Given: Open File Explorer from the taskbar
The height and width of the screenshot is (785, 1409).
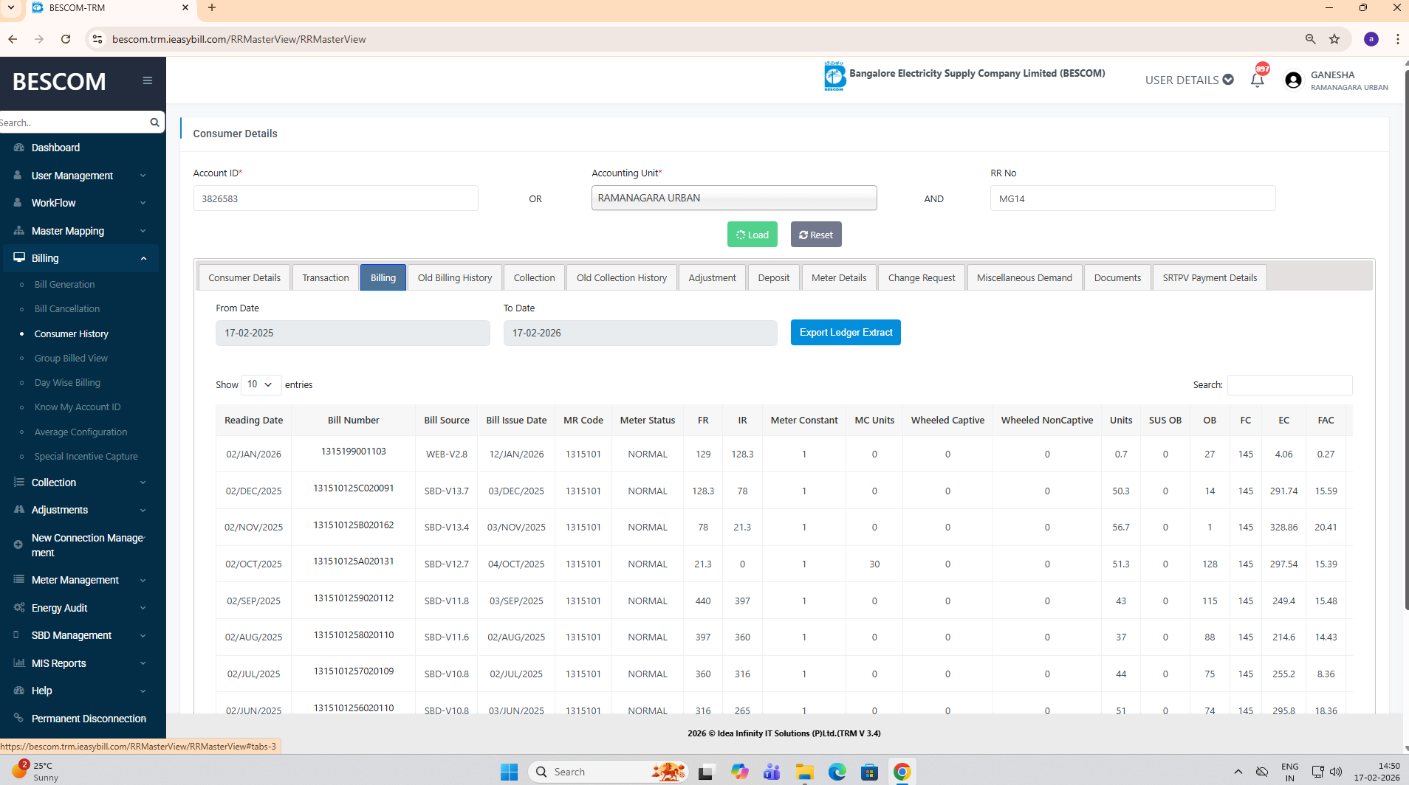Looking at the screenshot, I should (804, 772).
